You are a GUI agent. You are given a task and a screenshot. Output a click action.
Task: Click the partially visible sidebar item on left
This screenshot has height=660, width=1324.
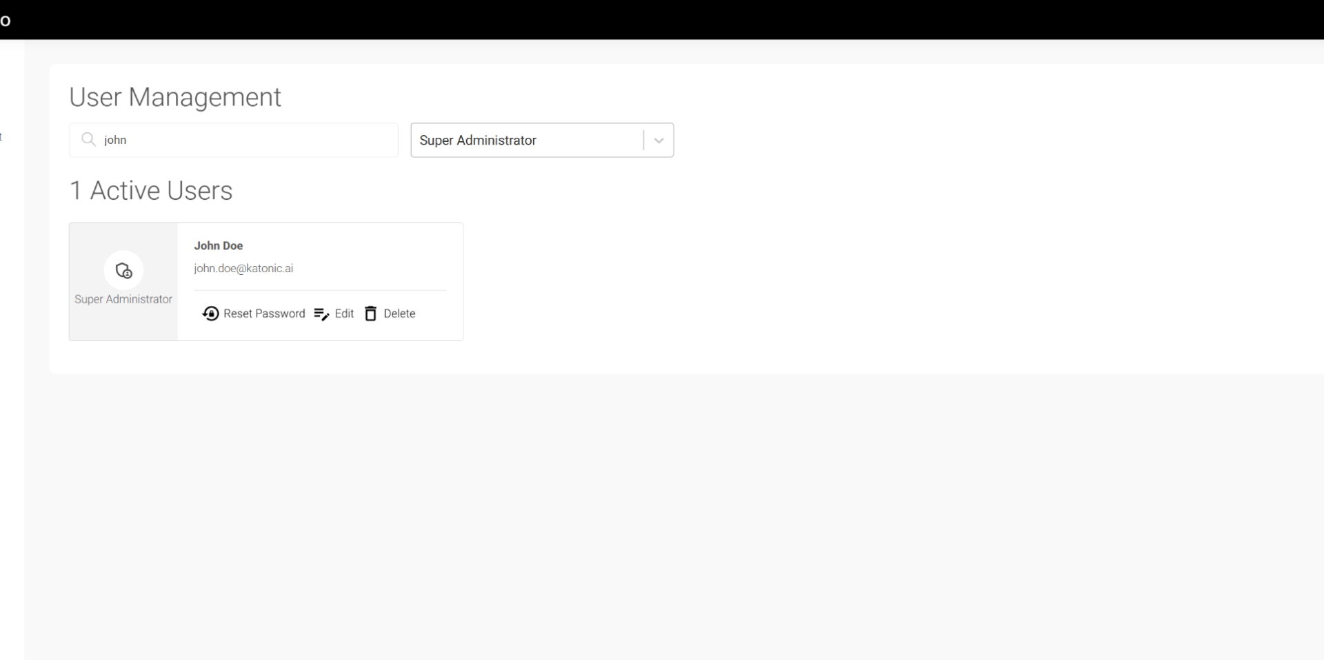[x=1, y=137]
